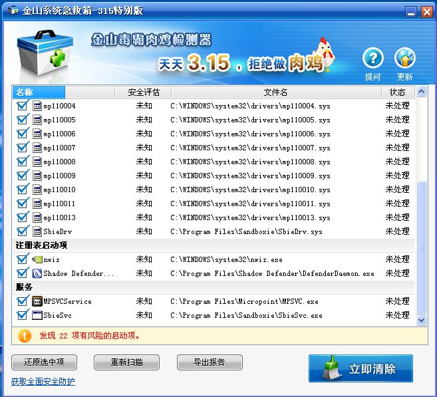Click 未处理 status in mp110009 row
Screen dimensions: 437x397
pos(398,176)
